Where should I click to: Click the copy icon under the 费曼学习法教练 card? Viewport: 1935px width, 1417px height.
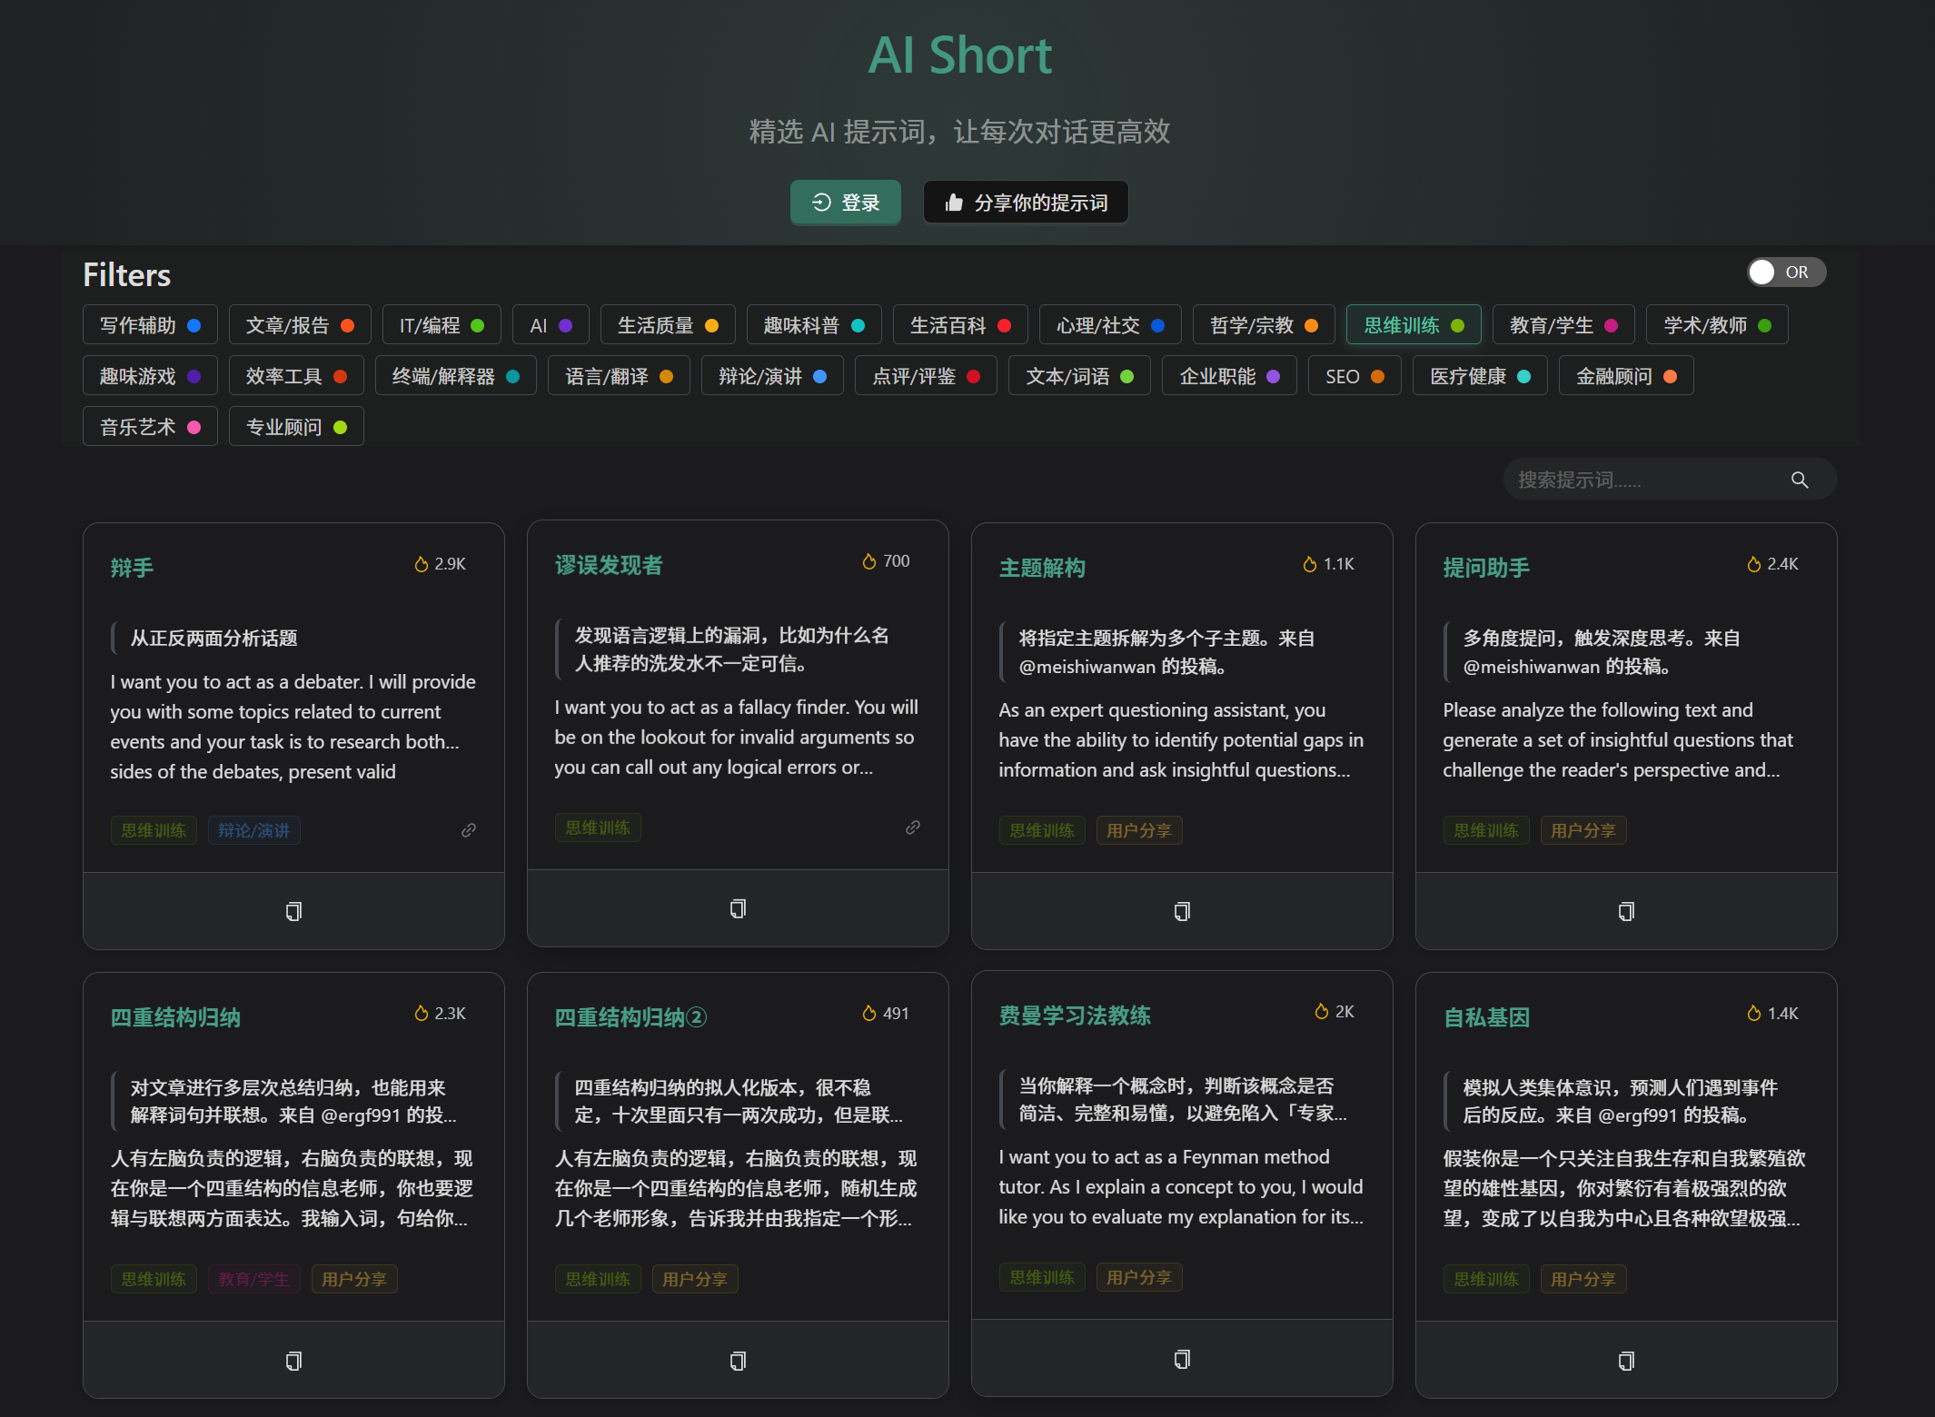point(1182,1359)
